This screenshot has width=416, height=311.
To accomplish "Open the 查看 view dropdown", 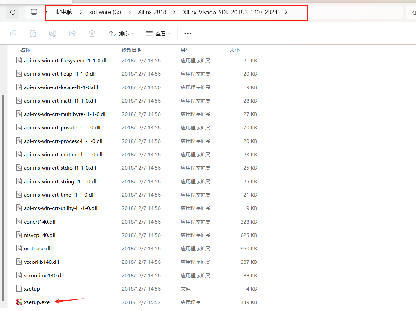I will coord(158,33).
